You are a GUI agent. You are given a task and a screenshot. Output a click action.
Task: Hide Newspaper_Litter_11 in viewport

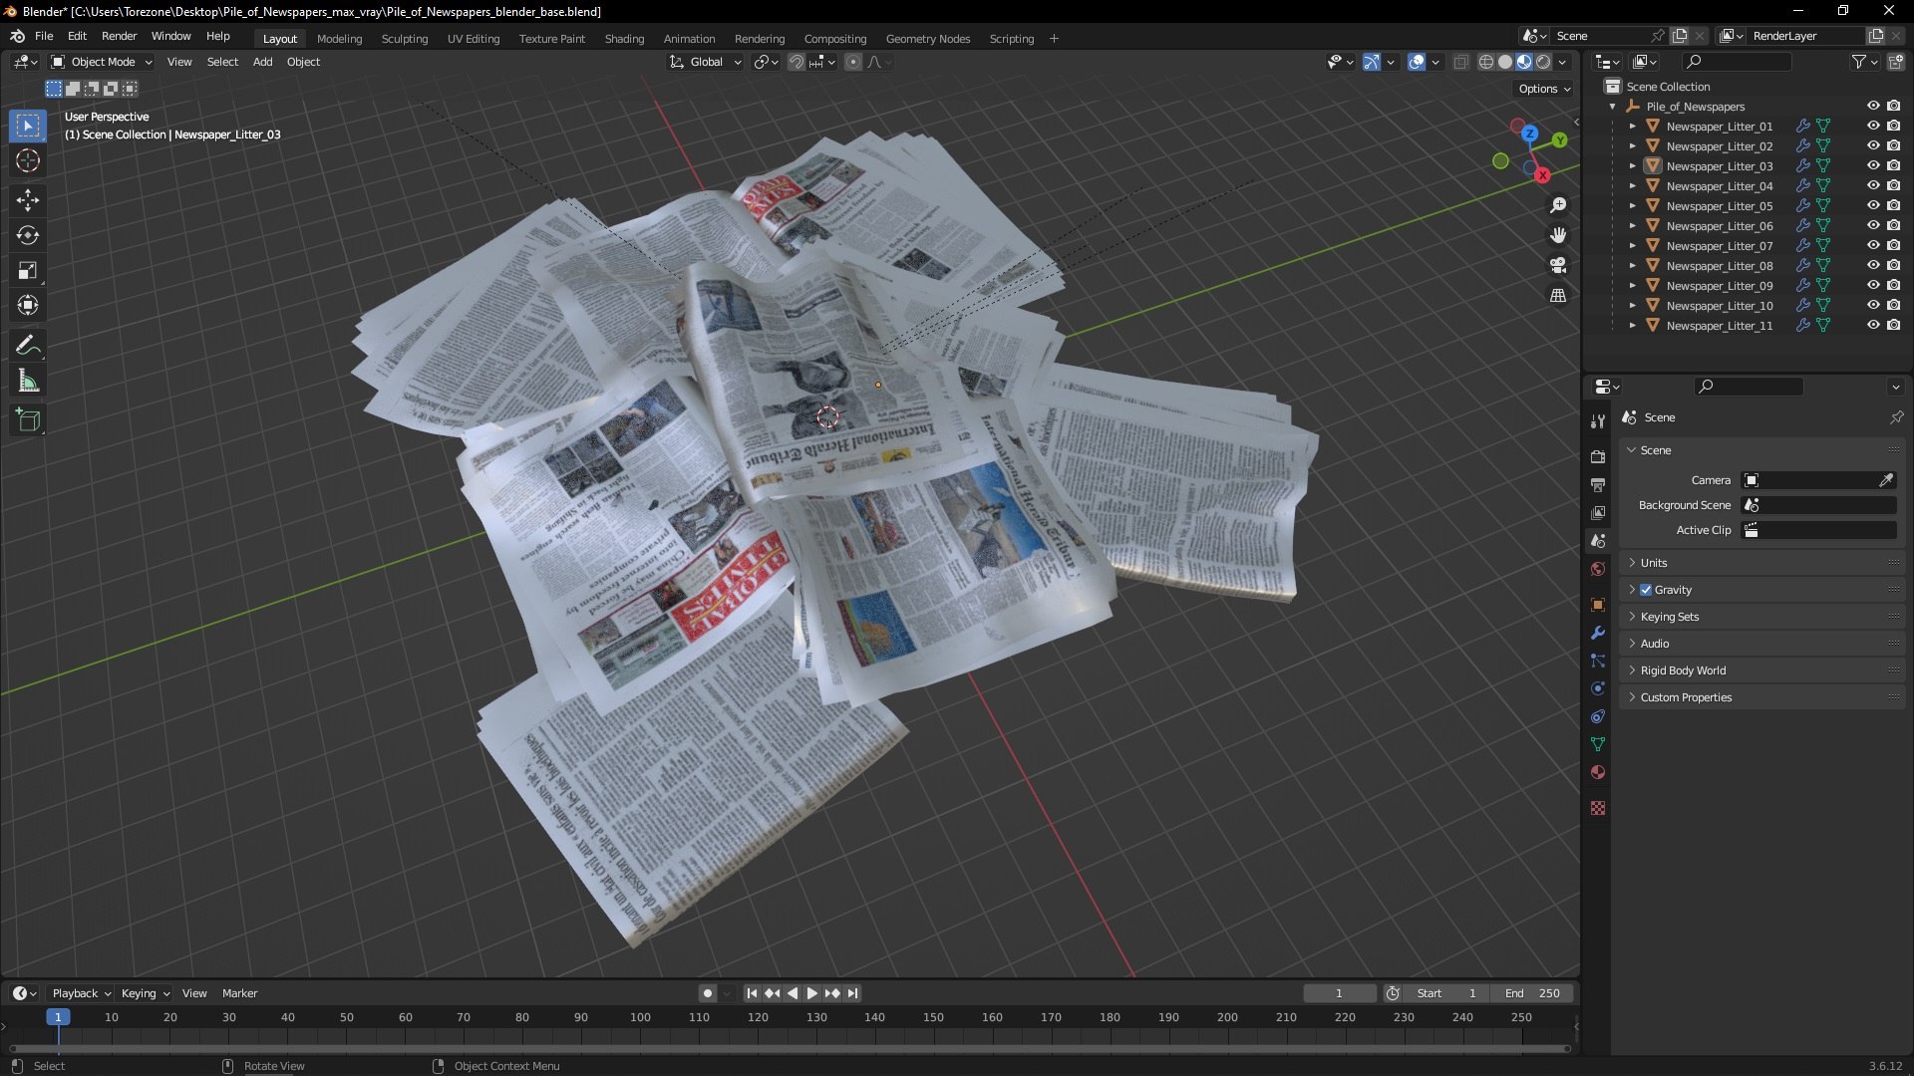coord(1873,326)
